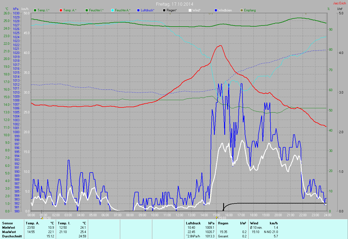348x239 pixels.
Task: Select the Temp. I. maximum value 25.4
Action: [83, 232]
